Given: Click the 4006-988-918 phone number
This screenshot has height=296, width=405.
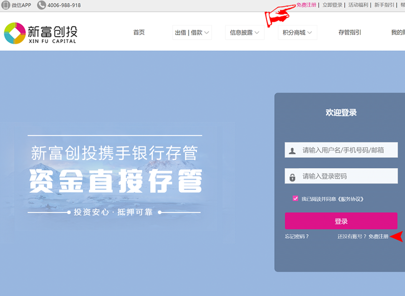Looking at the screenshot, I should click(x=64, y=5).
